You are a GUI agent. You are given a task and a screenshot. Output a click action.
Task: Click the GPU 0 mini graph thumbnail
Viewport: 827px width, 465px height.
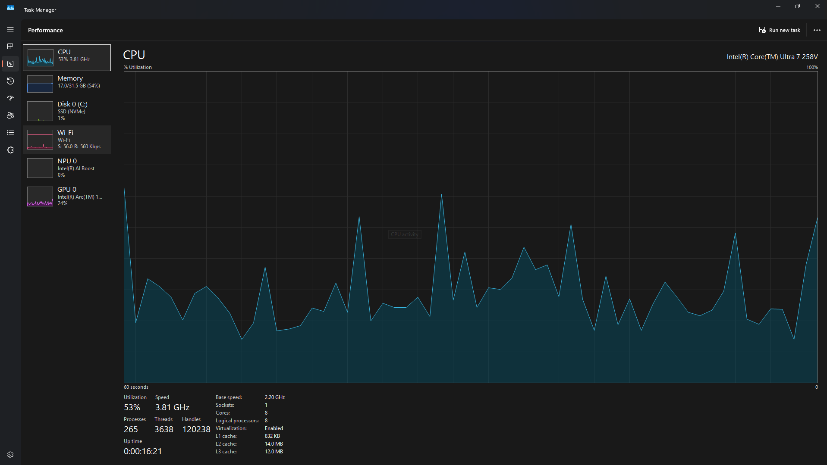point(40,197)
